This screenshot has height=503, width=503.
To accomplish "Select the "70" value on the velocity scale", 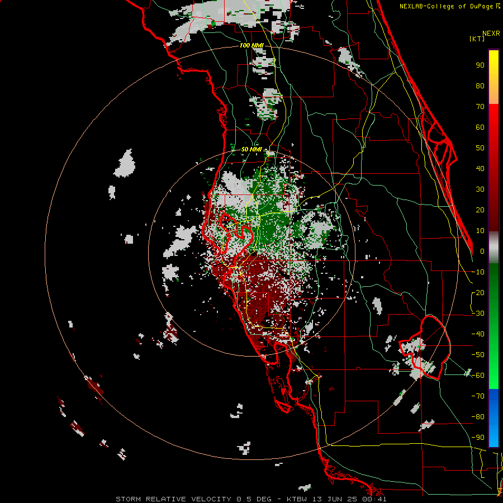I will click(x=480, y=107).
